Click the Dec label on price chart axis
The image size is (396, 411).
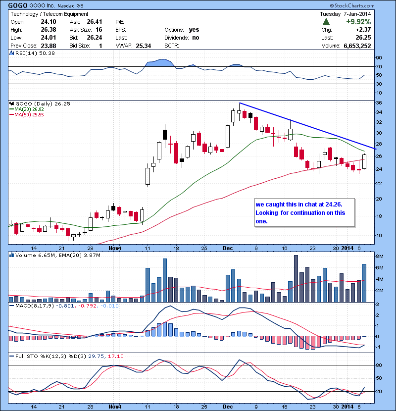228,248
